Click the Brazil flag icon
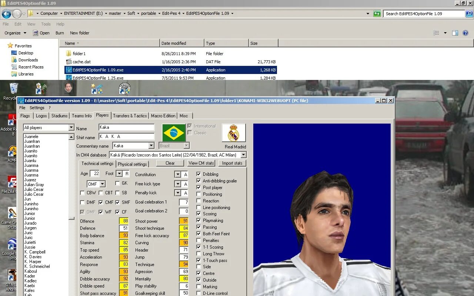Viewport: 474px width, 296px height. click(x=174, y=133)
